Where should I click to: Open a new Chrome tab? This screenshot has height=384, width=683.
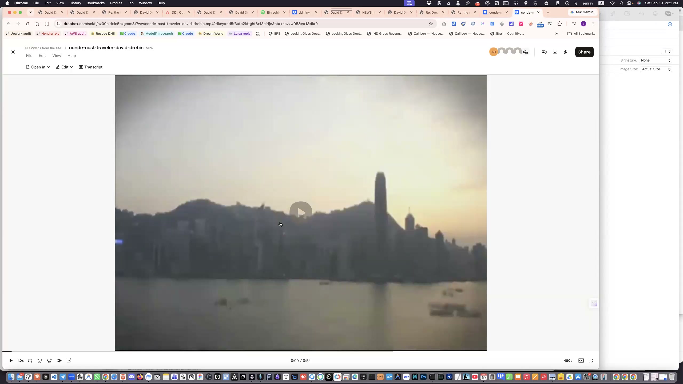(548, 12)
